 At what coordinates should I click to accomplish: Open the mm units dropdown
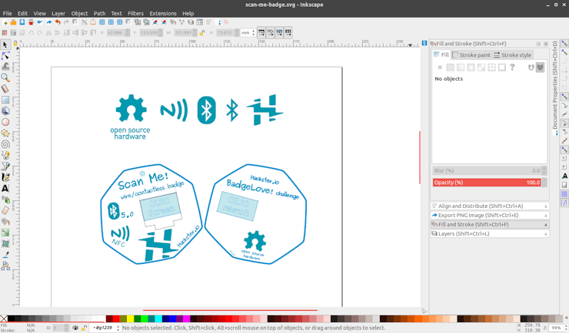pos(248,33)
